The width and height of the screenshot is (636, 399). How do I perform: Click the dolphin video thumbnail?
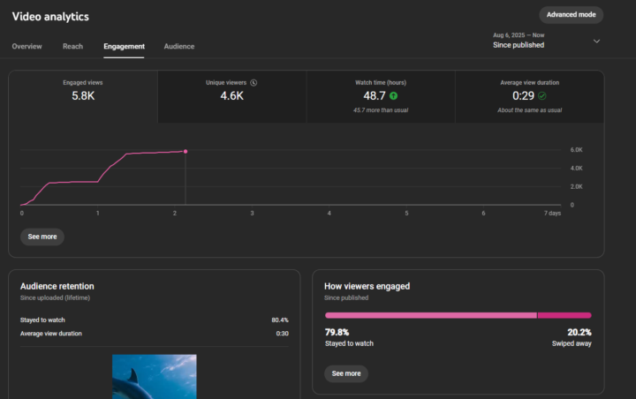[x=155, y=377]
